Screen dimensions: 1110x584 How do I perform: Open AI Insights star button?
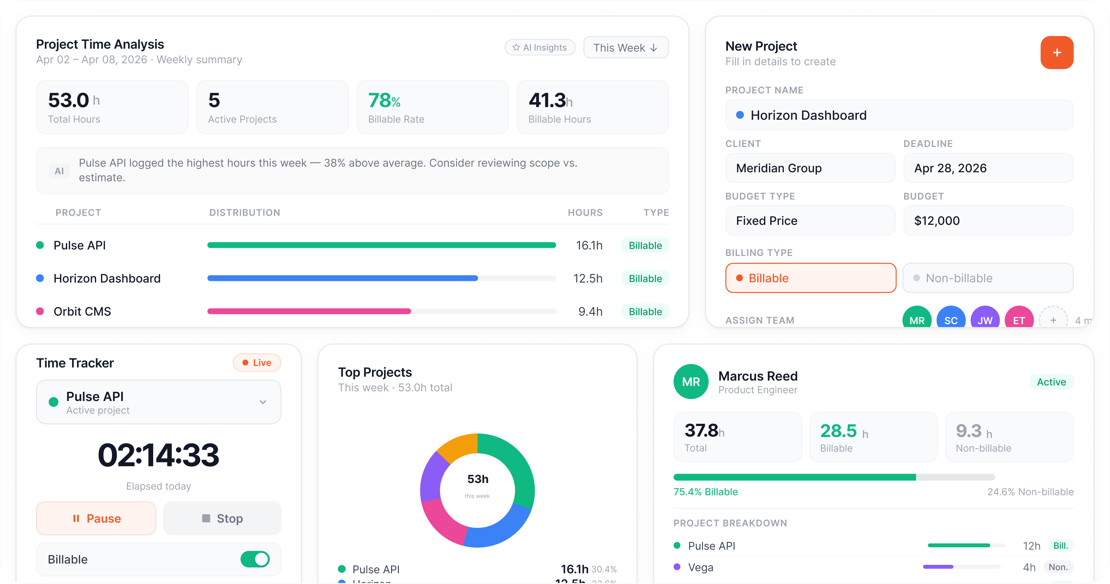tap(539, 47)
